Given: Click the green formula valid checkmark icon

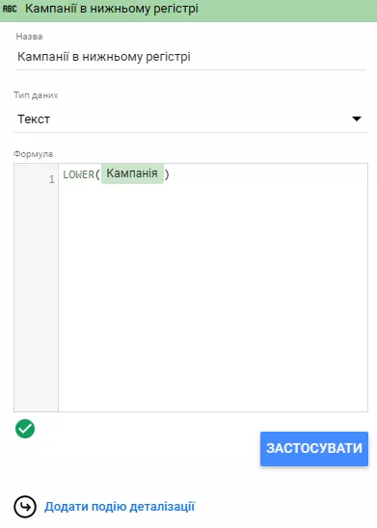Looking at the screenshot, I should 25,429.
